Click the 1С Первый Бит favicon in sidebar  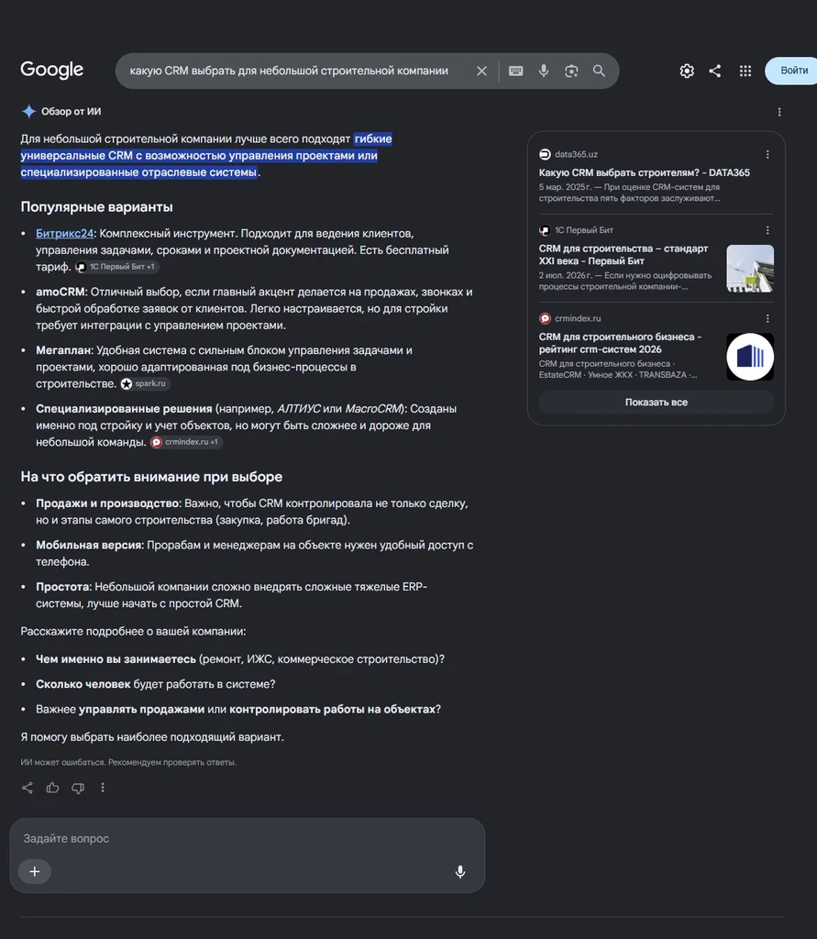pos(545,230)
